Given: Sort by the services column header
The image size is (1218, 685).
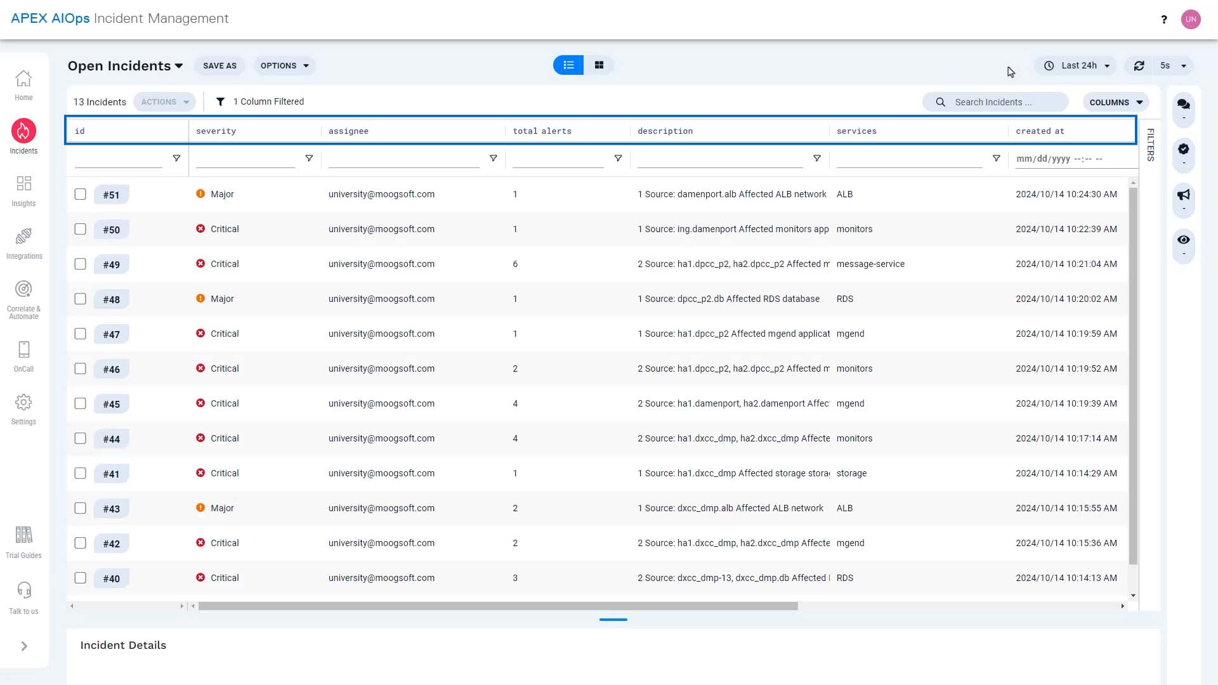Looking at the screenshot, I should click(x=856, y=131).
